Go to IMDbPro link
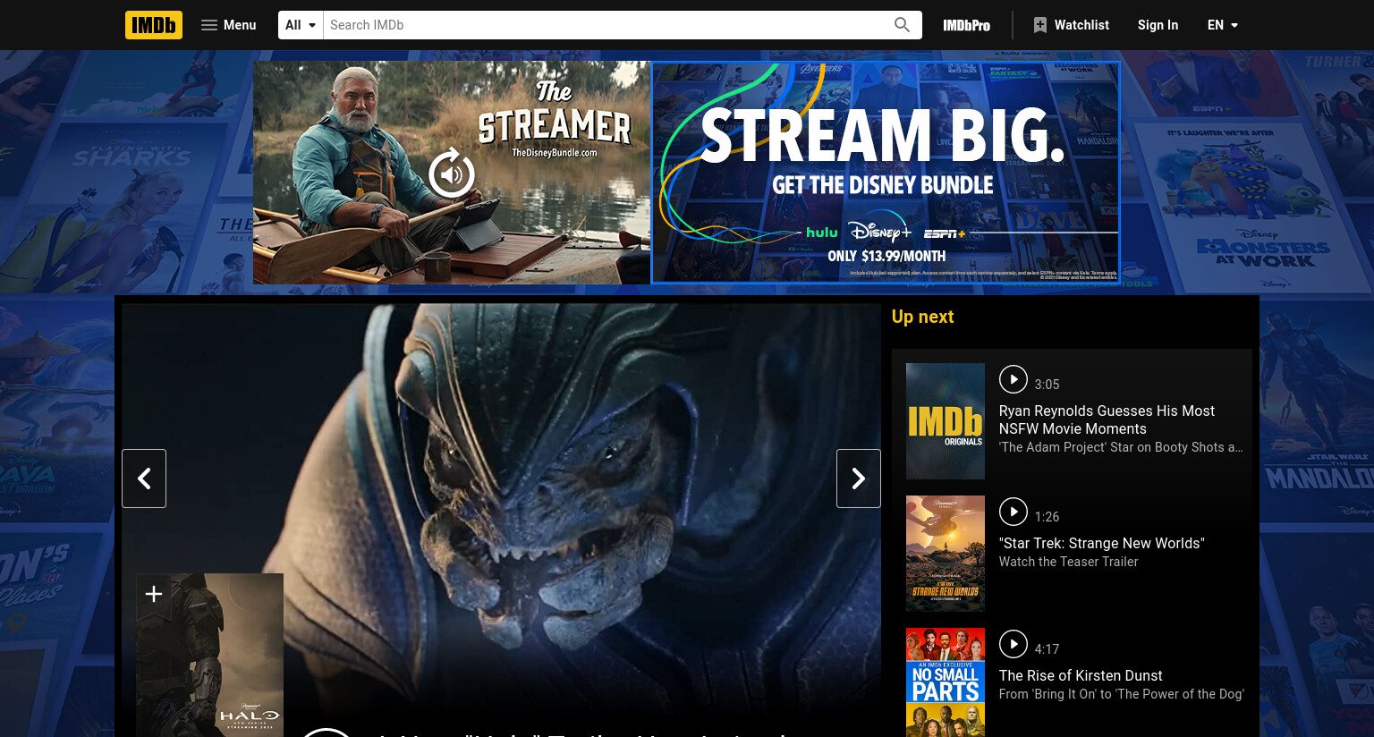This screenshot has width=1374, height=737. [x=966, y=25]
